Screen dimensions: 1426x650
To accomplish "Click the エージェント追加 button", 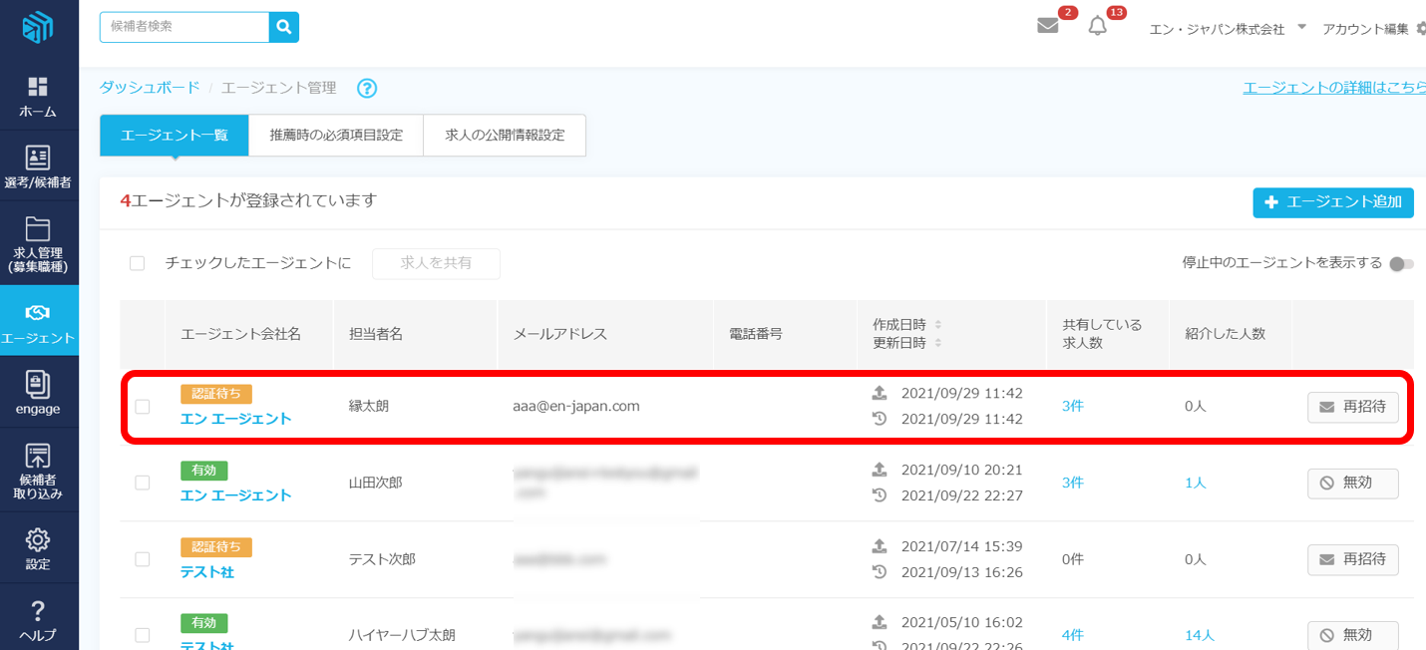I will pos(1332,202).
